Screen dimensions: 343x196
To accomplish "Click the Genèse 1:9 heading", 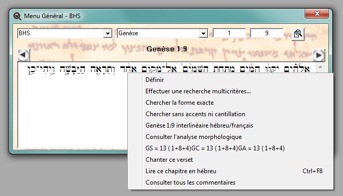I will point(167,49).
